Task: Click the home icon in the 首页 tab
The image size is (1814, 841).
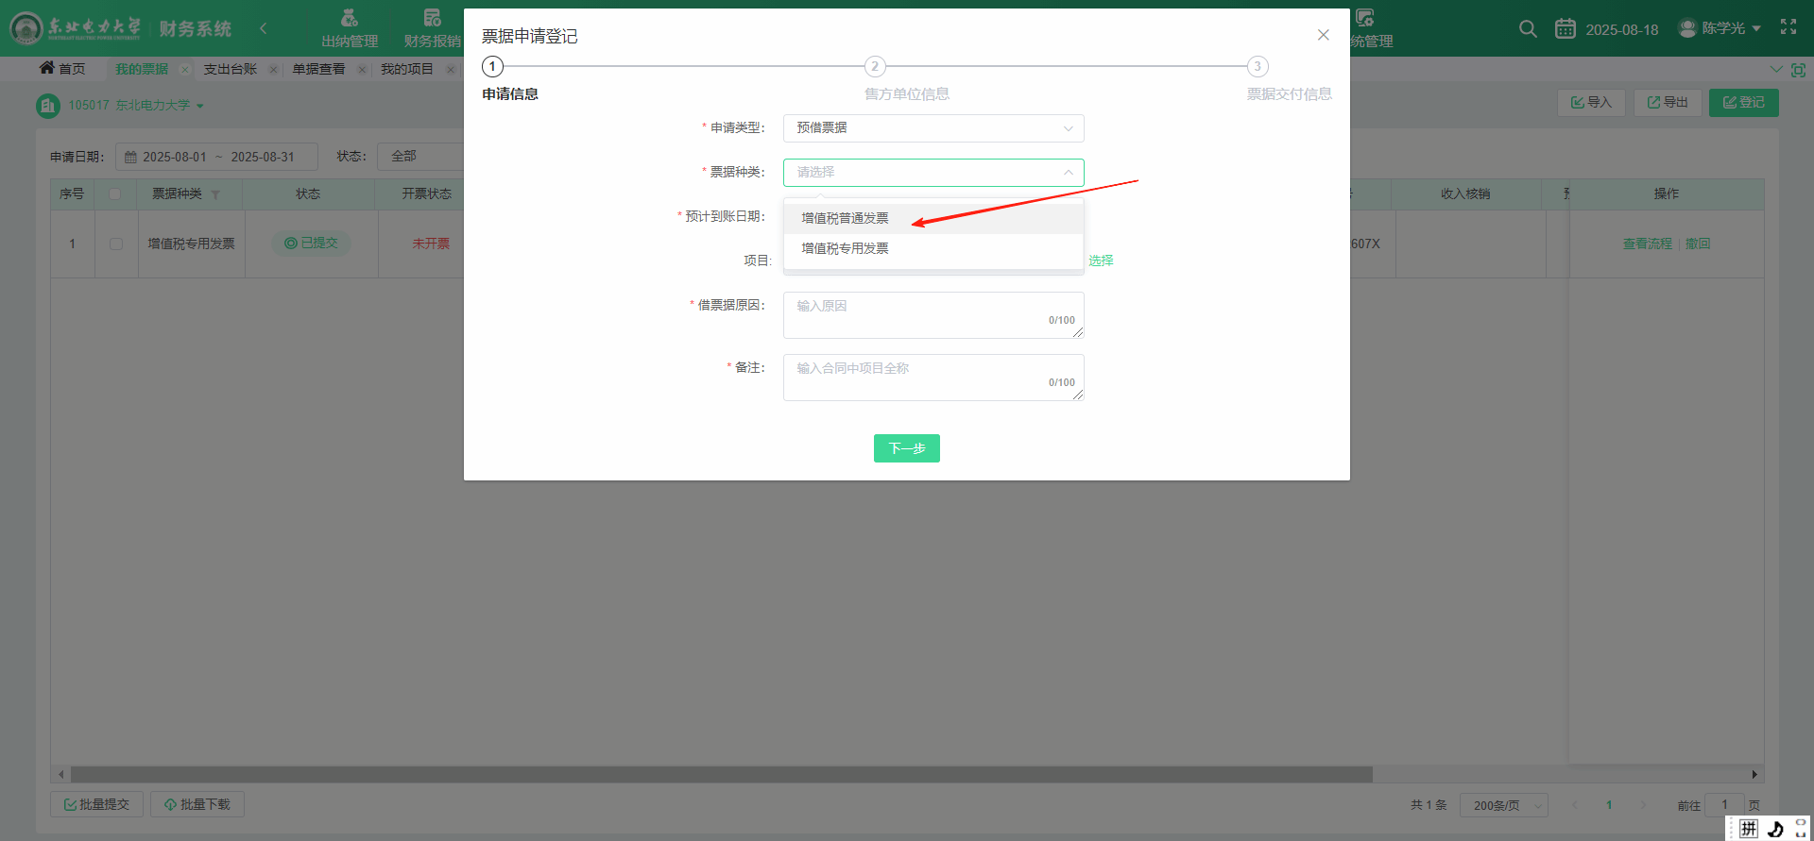Action: pos(46,68)
